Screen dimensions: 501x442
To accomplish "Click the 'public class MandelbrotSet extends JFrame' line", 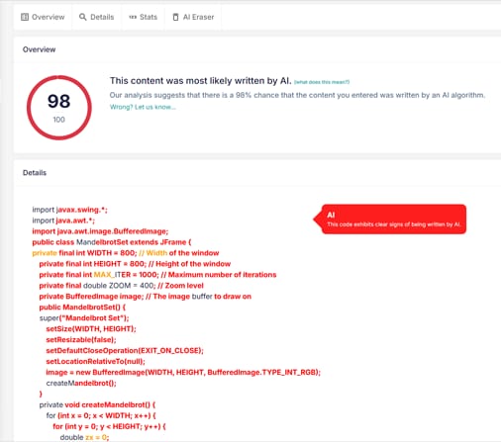I will (x=112, y=242).
